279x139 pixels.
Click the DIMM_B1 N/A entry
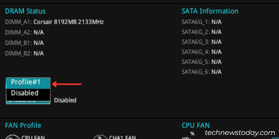coord(24,43)
